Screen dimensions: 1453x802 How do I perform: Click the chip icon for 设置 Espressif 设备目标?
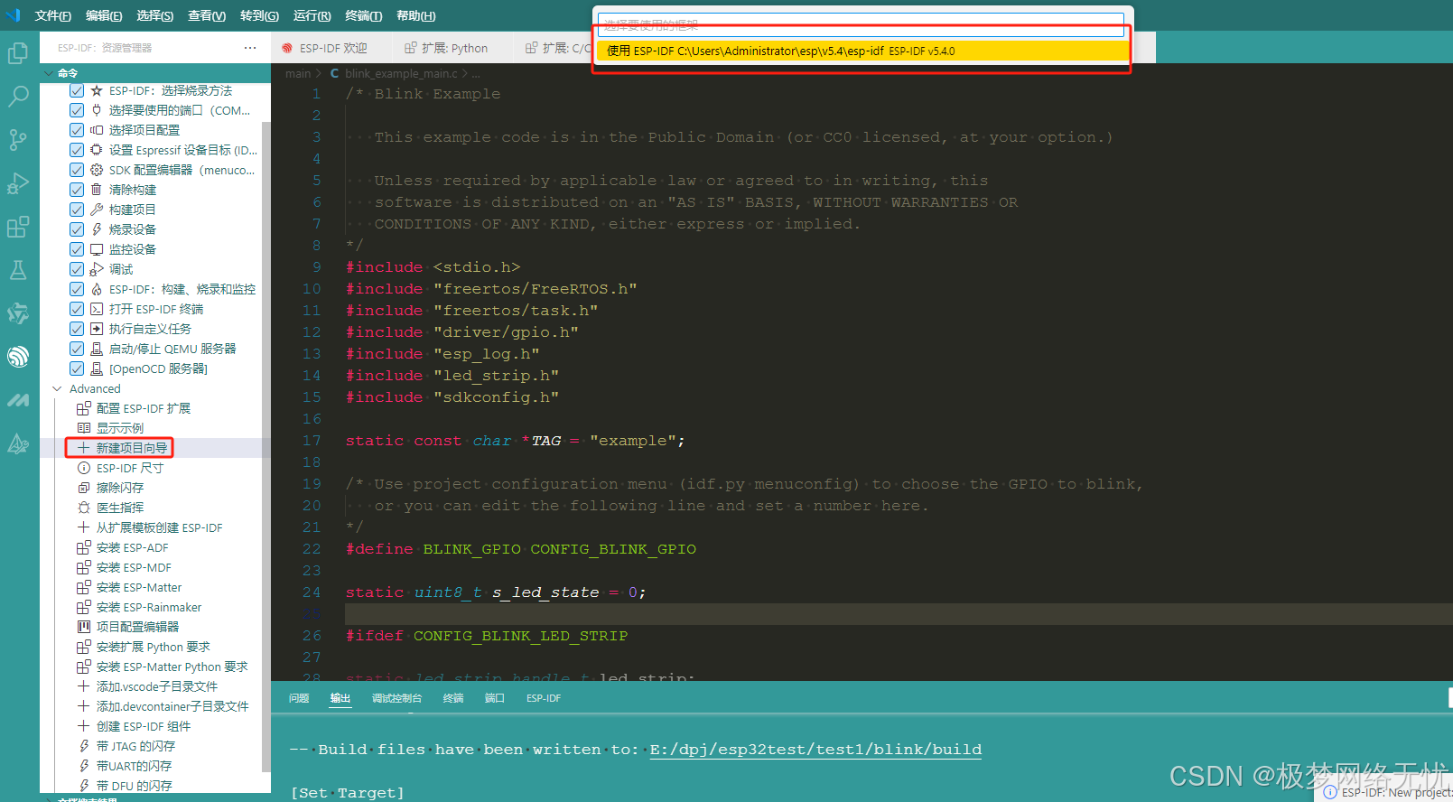click(97, 150)
